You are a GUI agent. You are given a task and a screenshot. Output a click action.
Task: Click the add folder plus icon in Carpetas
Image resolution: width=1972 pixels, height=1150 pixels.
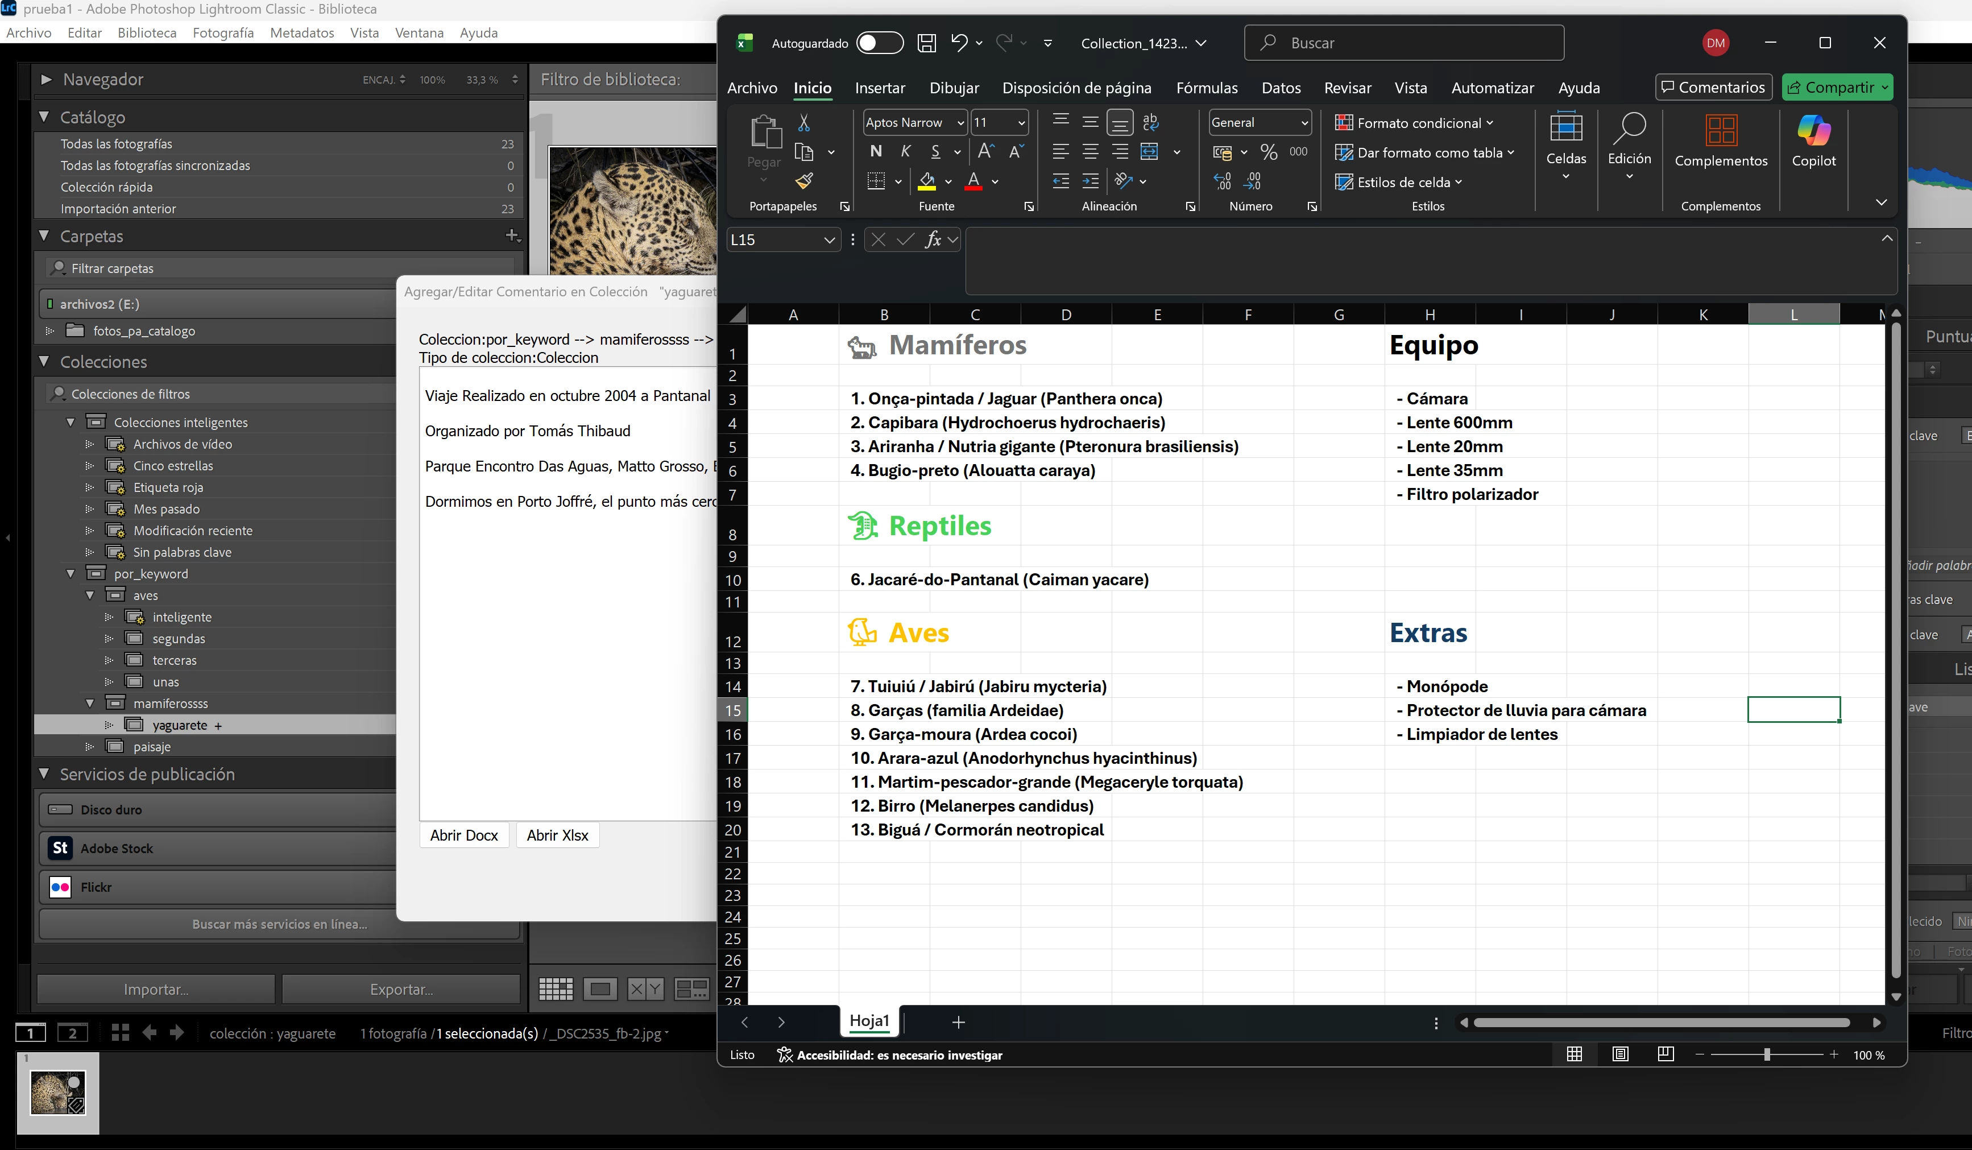[511, 235]
